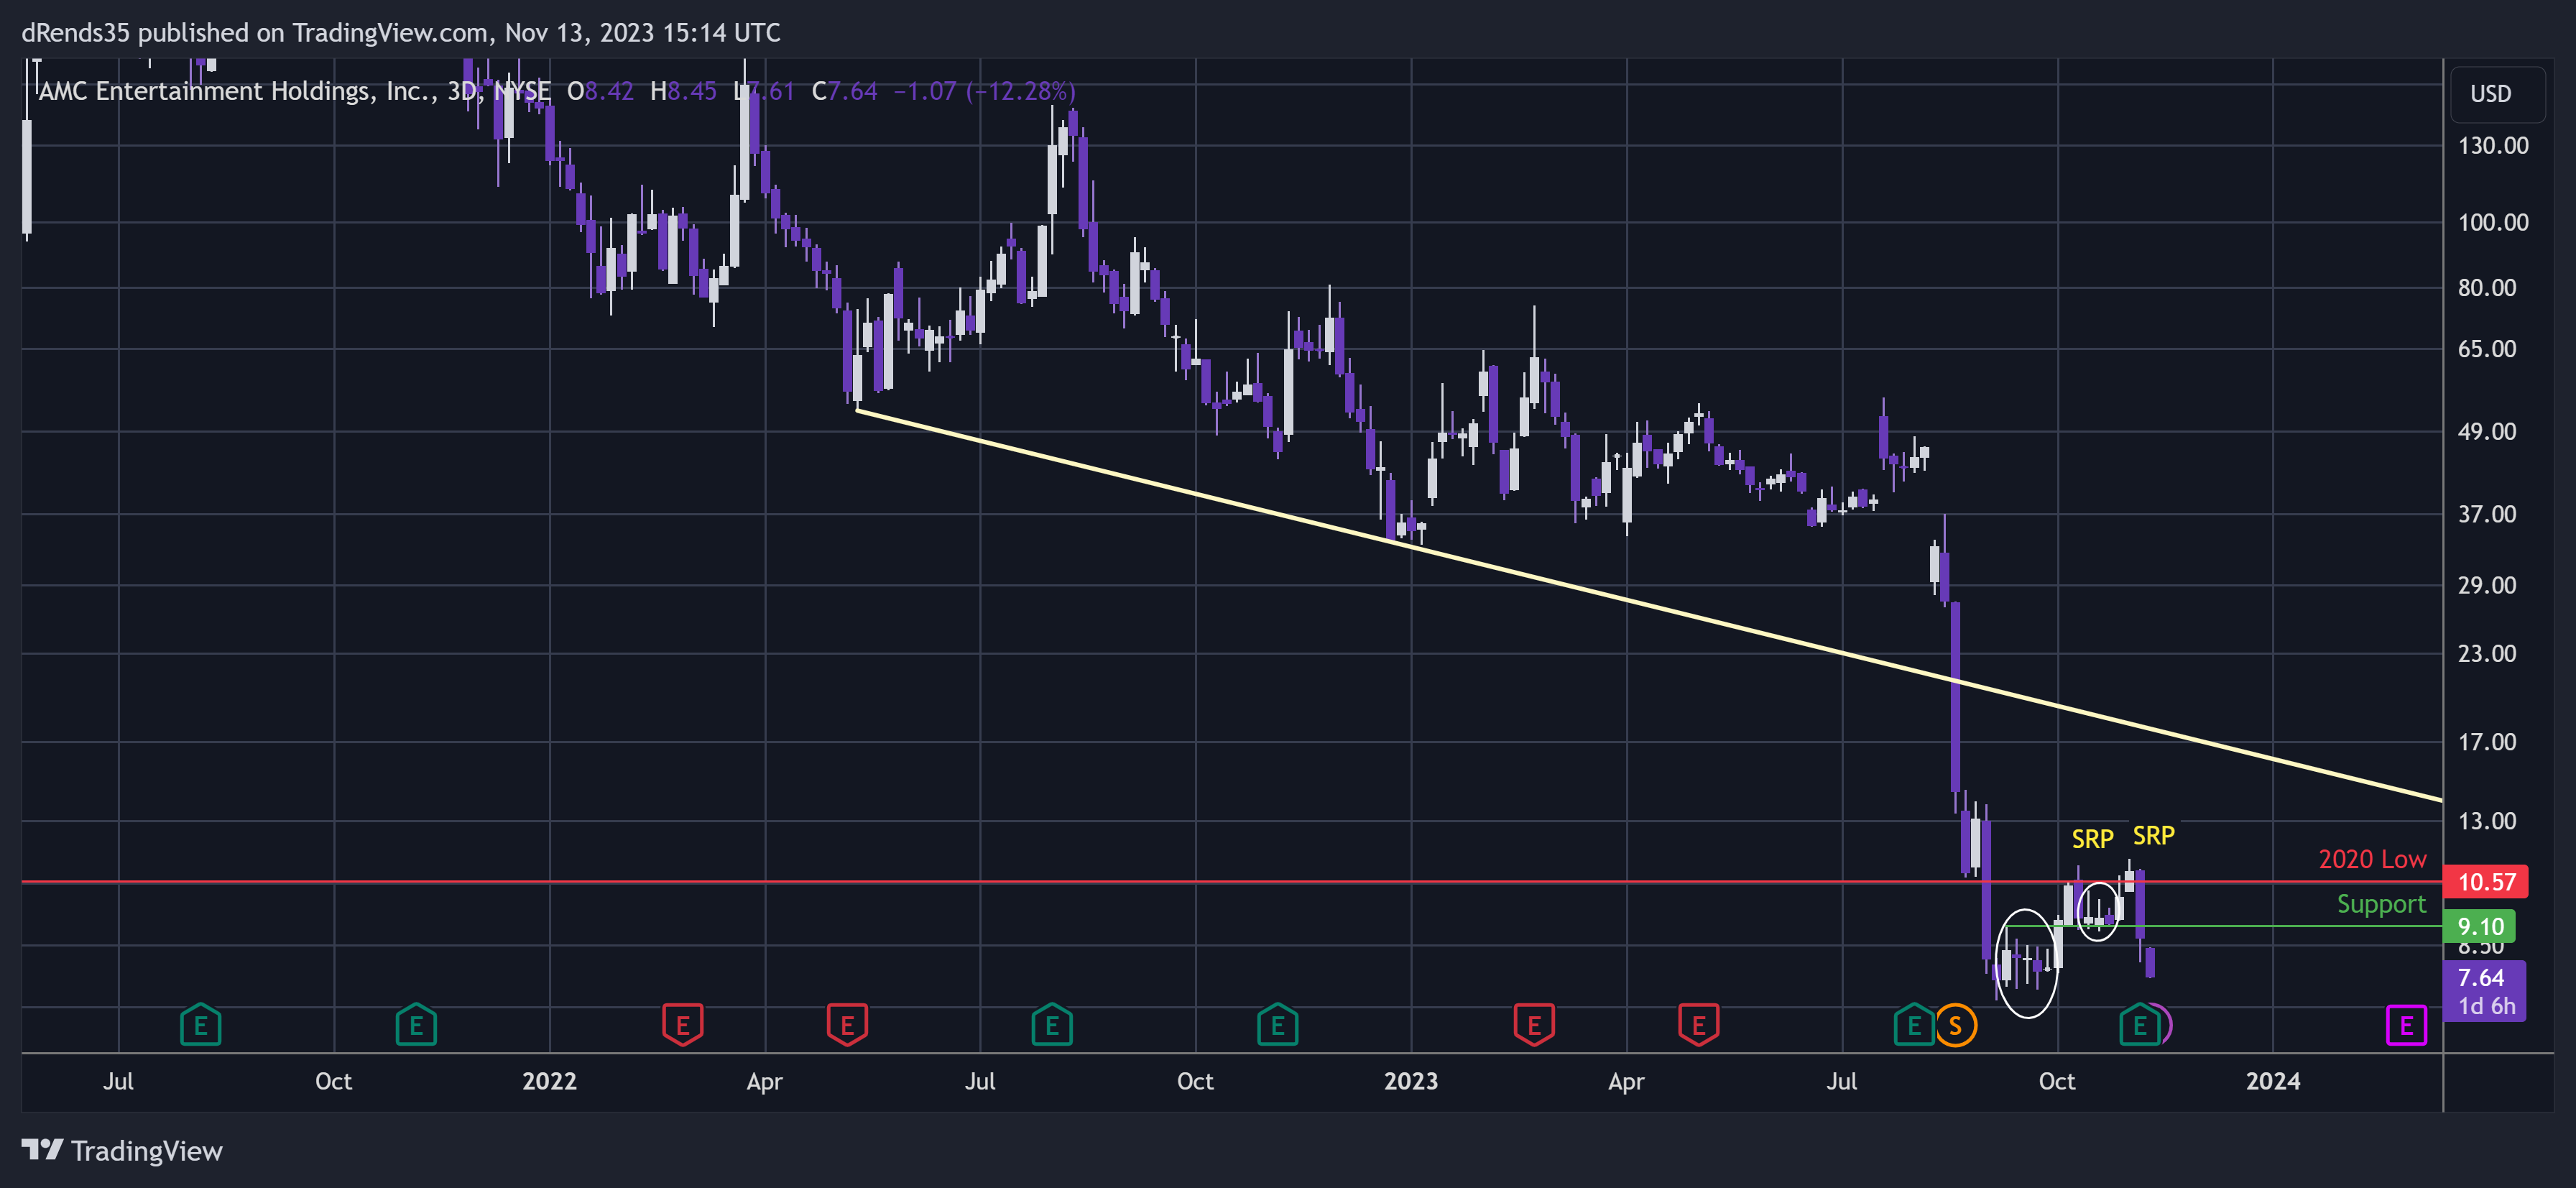Click the 100.00 price axis label

pos(2493,222)
